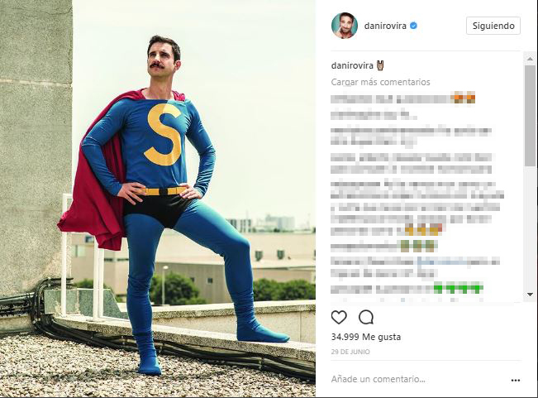Screen dimensions: 538x398
Task: Click the scrollbar up arrow
Action: pyautogui.click(x=530, y=59)
